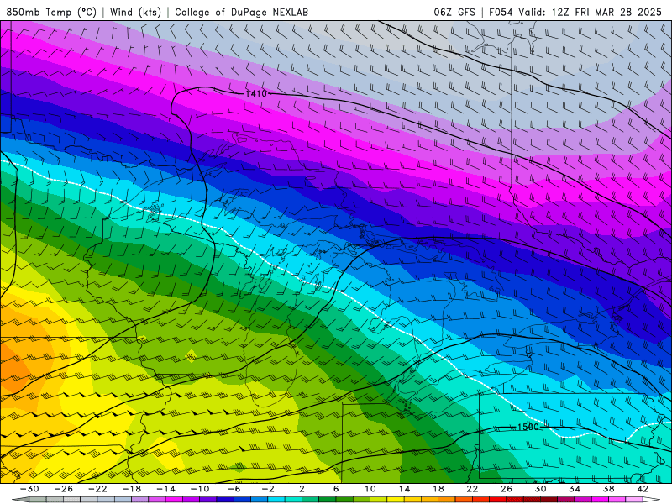Image resolution: width=672 pixels, height=504 pixels.
Task: Click the 1500 height contour label
Action: pos(528,427)
